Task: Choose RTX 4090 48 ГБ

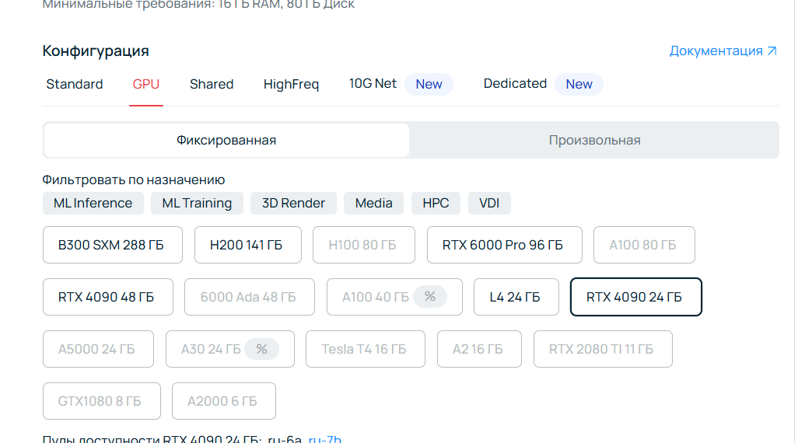Action: 108,297
